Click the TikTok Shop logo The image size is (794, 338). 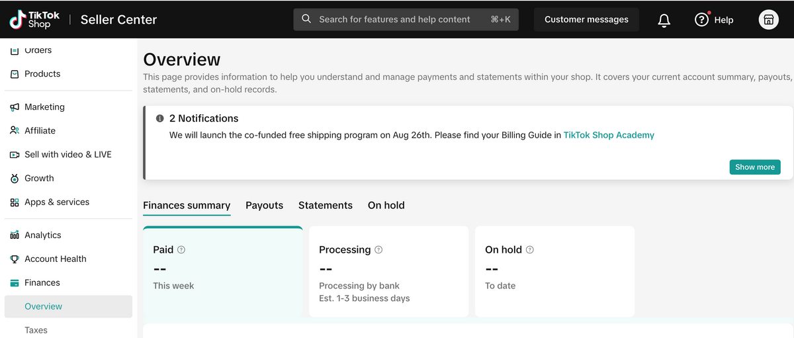(x=34, y=19)
